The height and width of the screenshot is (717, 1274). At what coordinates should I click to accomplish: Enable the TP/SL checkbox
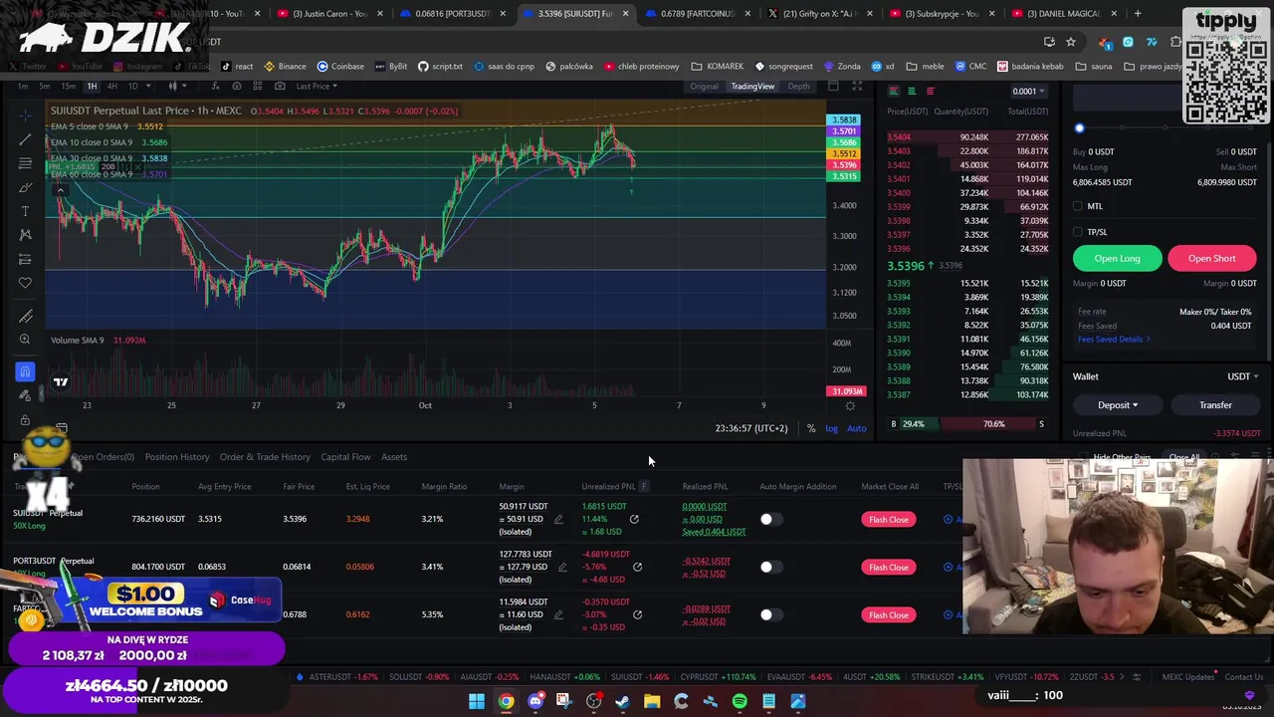[x=1078, y=232]
